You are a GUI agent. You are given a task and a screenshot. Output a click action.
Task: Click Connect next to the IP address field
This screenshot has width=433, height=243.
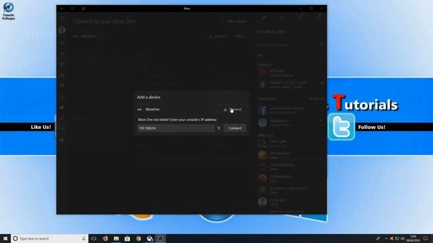coord(235,128)
